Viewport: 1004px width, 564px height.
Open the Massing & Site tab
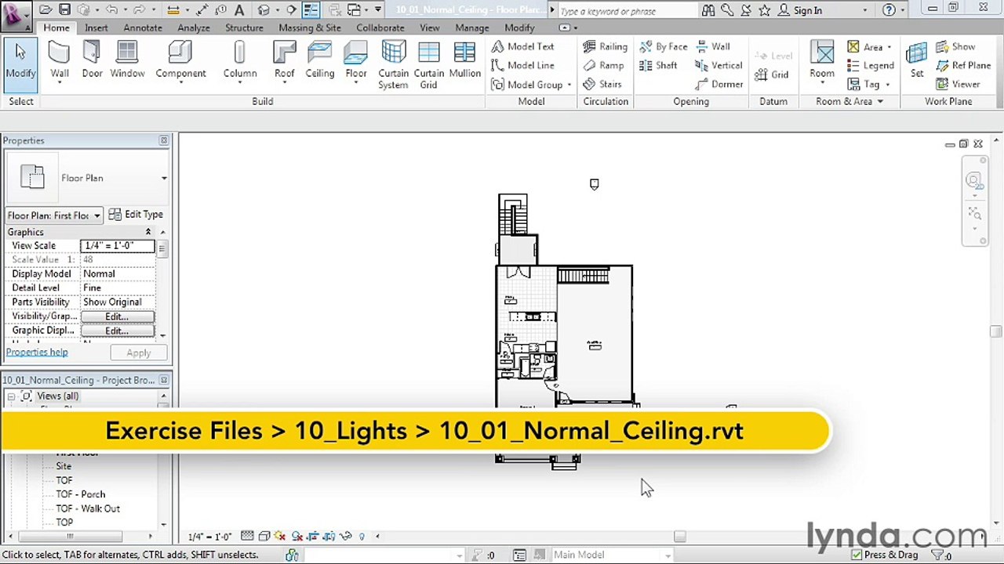pos(310,27)
